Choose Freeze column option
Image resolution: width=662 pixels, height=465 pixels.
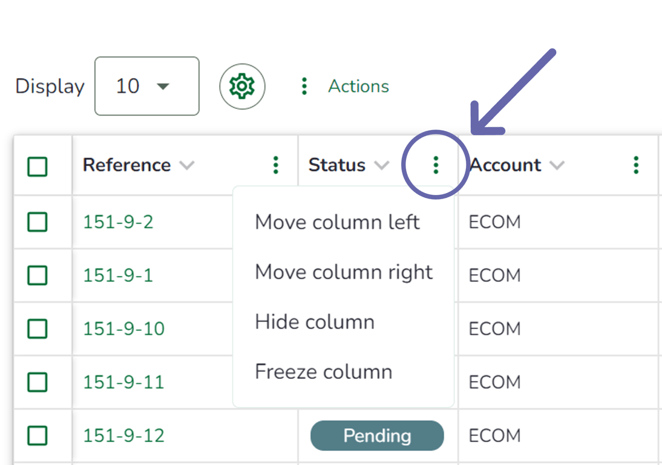coord(323,372)
